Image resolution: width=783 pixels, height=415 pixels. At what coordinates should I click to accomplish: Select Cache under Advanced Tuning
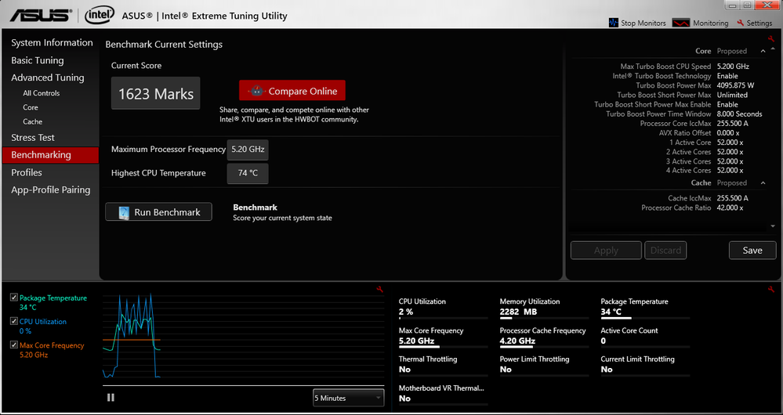pos(32,121)
